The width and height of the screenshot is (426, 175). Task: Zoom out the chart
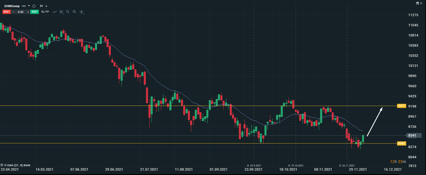(x=68, y=12)
